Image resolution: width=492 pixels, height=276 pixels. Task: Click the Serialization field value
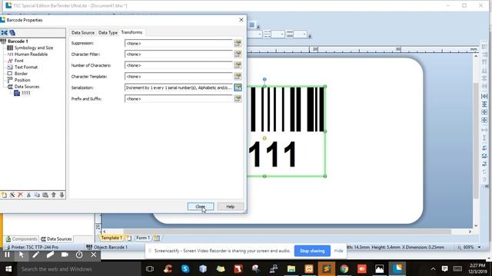click(x=178, y=87)
